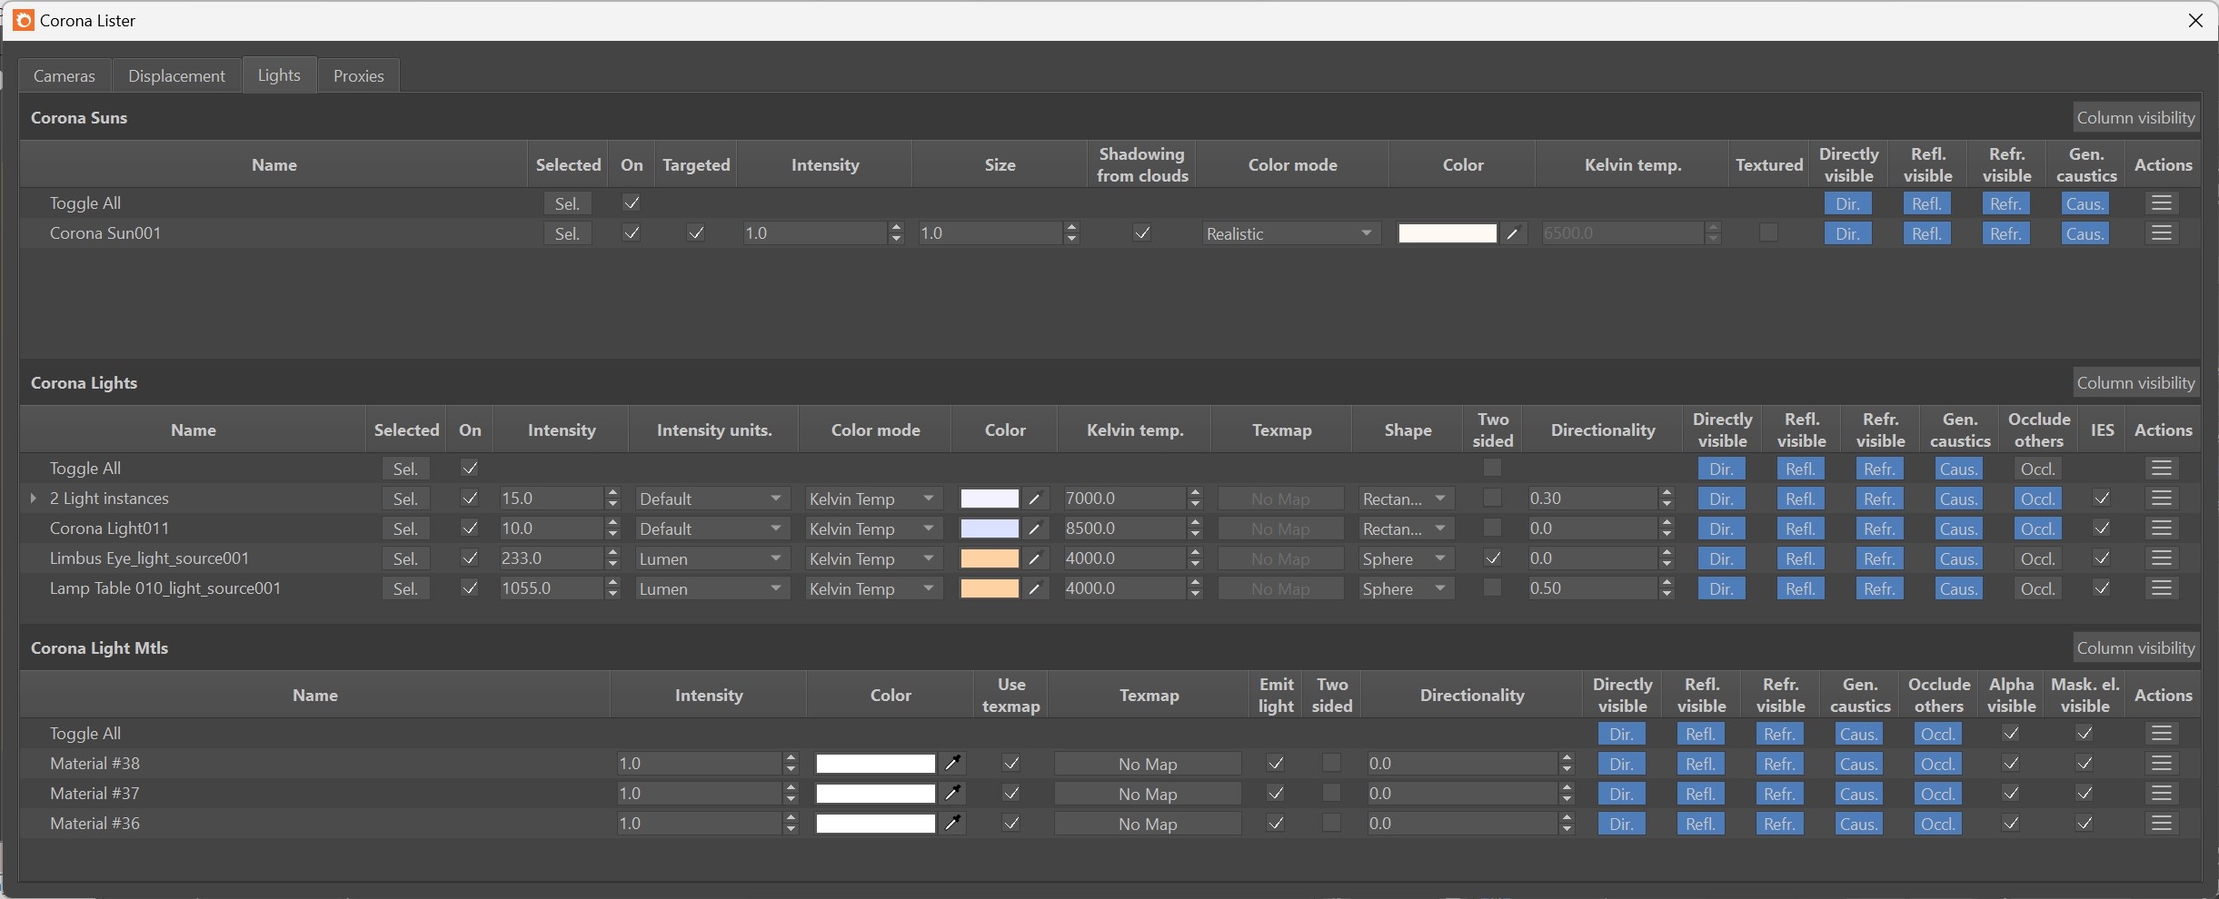Pick color with eyedropper for Material #38

(x=952, y=763)
